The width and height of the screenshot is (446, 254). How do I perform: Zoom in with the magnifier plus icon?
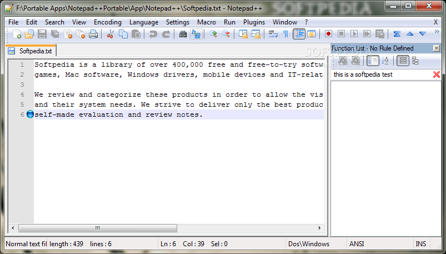(x=213, y=34)
